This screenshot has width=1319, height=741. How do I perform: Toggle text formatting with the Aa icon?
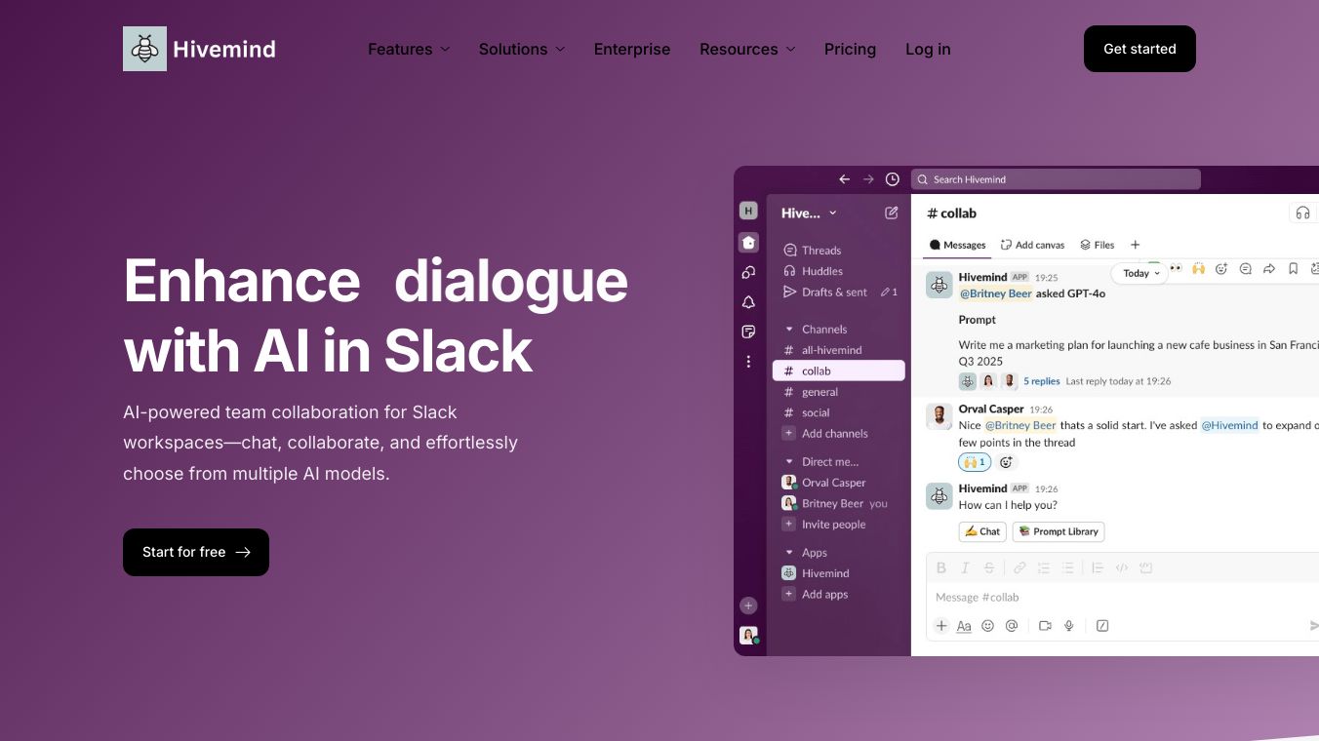pyautogui.click(x=964, y=626)
